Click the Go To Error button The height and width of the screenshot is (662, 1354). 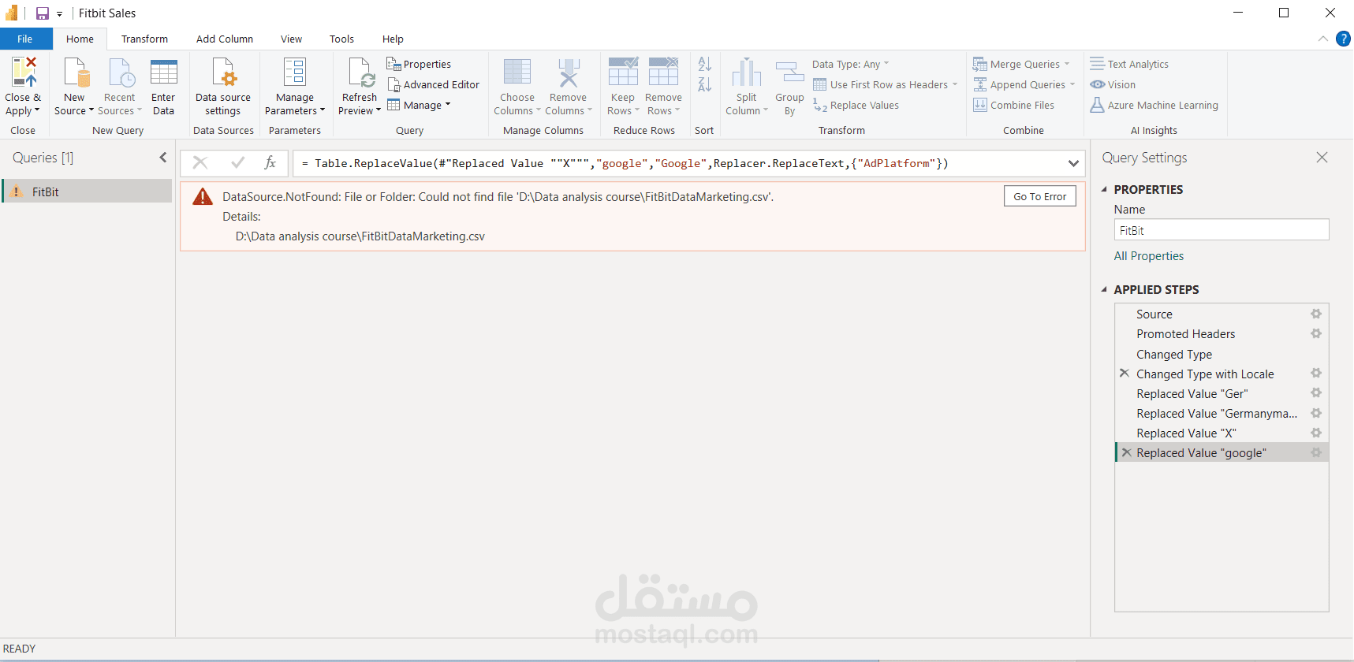(1039, 196)
